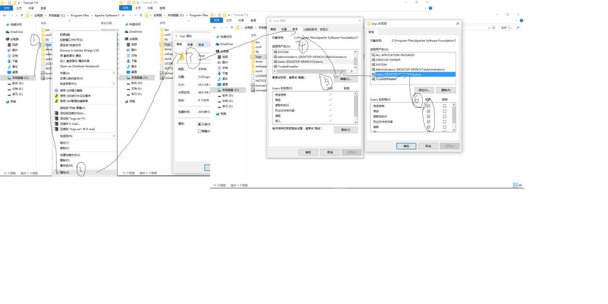
Task: Switch to 安全 tab in middle logs 属性
Action: pos(201,44)
